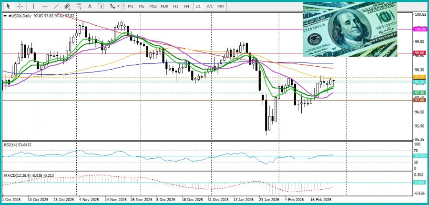Select the D1 daily timeframe

click(198, 6)
